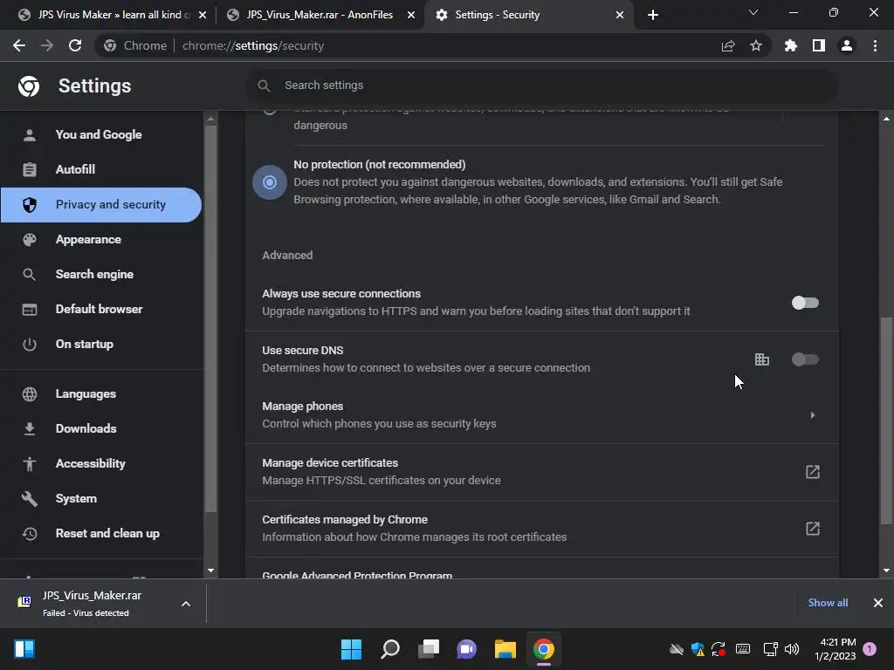Close the downloads bar
The image size is (894, 670).
878,603
